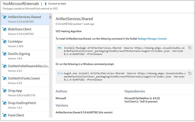Viewport: 195px width, 122px height.
Task: Click the 'ArtifactServices.Shared 0.1.6-b2497262 (this version)' entry
Action: [84, 113]
